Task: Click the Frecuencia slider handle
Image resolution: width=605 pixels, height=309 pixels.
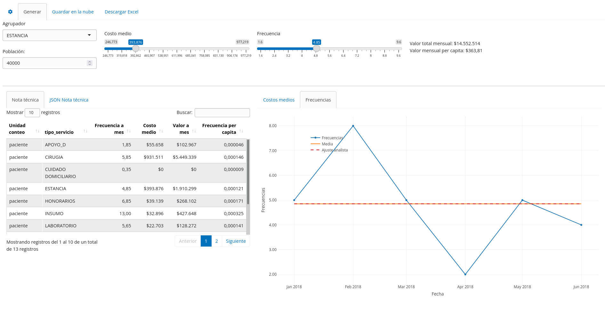Action: 317,48
